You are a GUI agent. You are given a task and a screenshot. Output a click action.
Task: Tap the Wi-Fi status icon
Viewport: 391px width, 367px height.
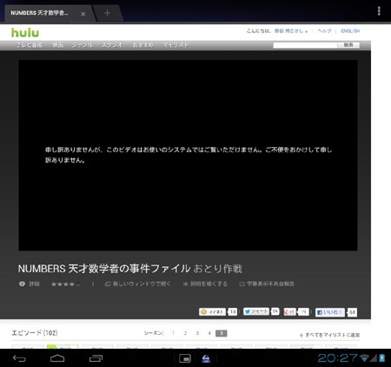pos(364,358)
